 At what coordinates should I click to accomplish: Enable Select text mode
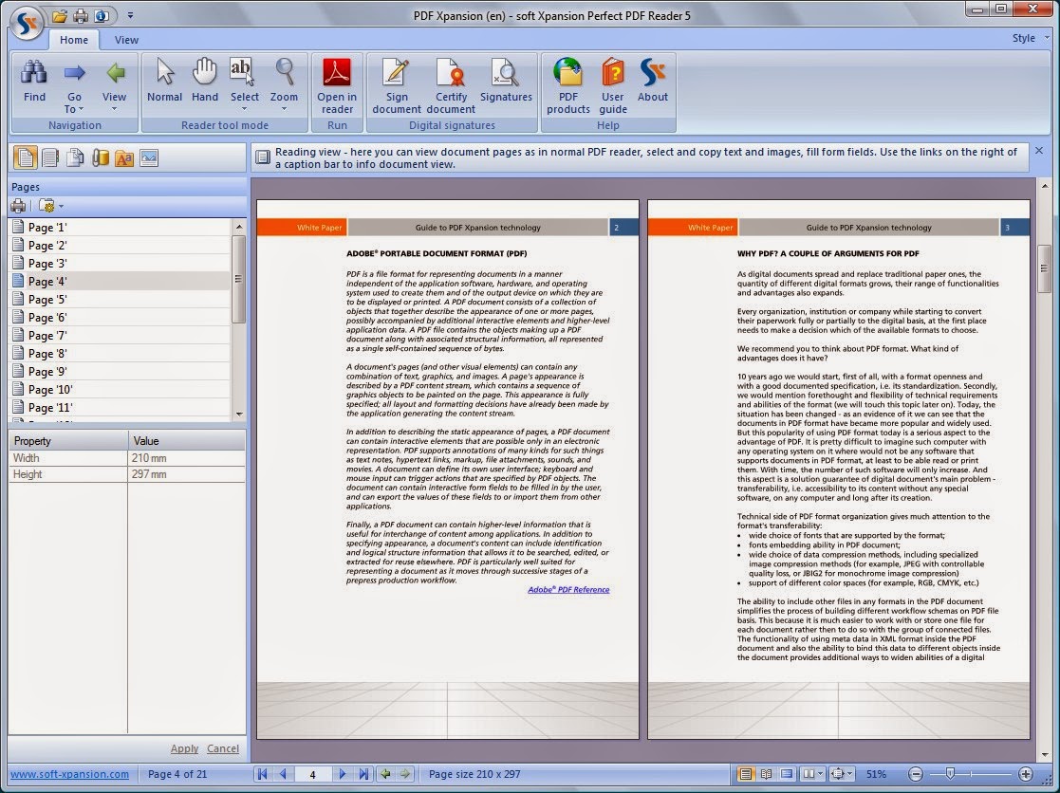coord(244,80)
